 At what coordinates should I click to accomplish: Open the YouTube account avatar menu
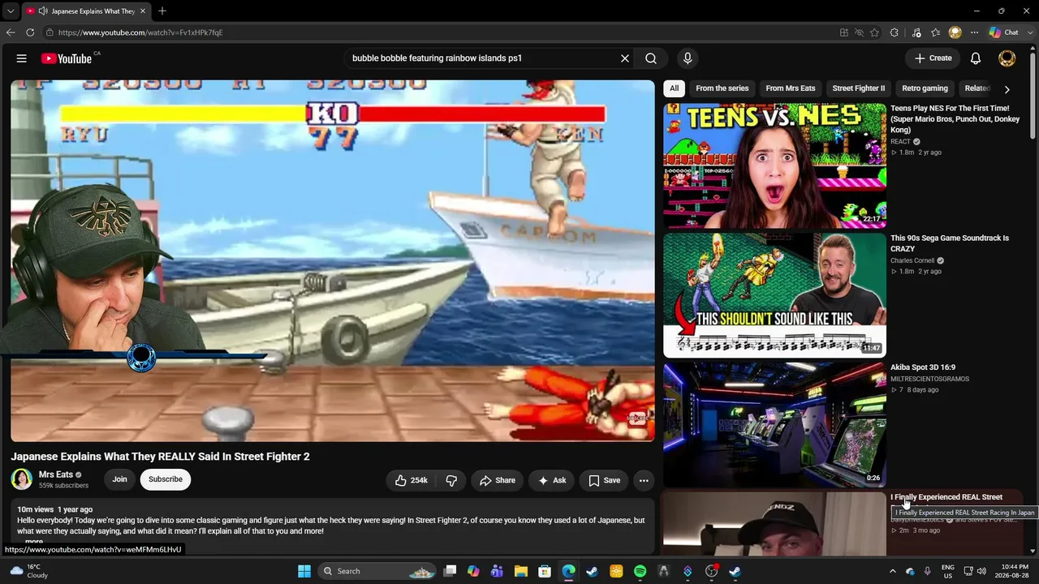(1007, 58)
